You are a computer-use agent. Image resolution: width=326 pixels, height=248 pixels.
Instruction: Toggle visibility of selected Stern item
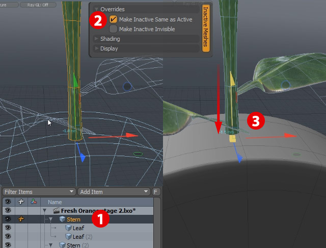[8, 219]
